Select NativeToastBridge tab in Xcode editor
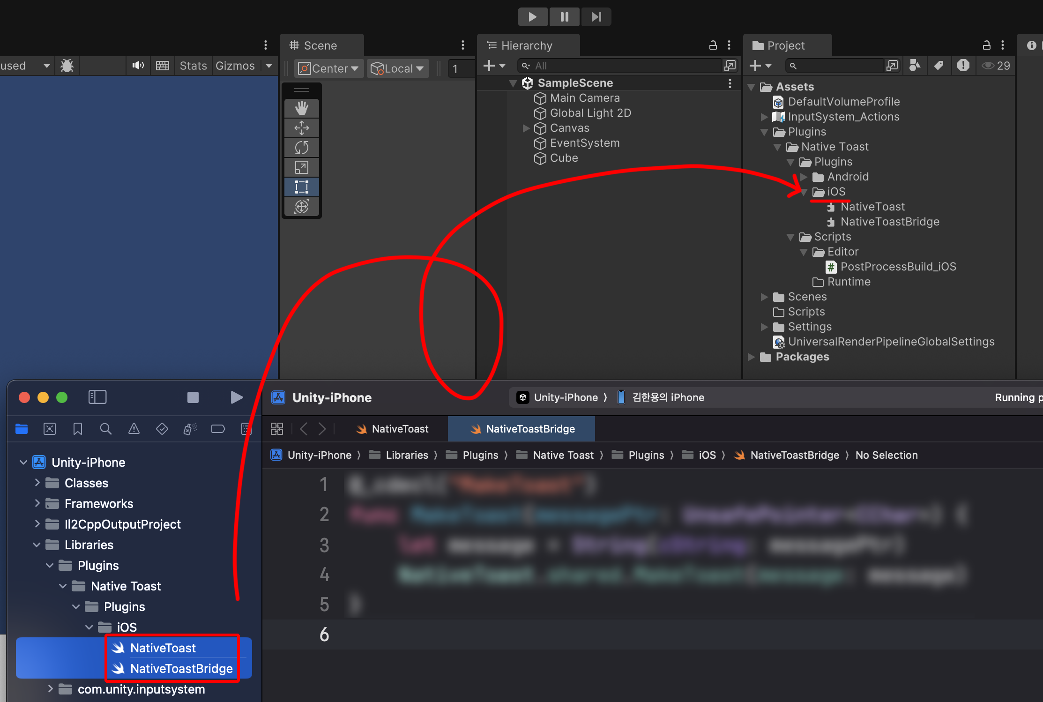Screen dimensions: 1043x702 click(521, 429)
